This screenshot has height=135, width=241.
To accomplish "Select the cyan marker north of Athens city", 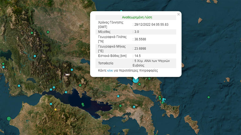I will [134, 107].
